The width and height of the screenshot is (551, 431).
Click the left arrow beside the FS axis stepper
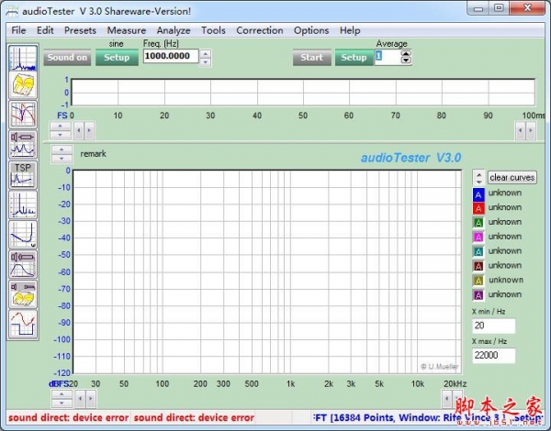(x=79, y=130)
